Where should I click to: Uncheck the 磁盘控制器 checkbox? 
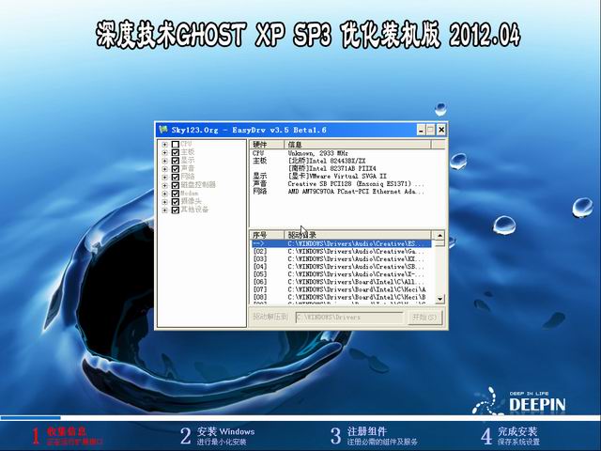[x=176, y=185]
